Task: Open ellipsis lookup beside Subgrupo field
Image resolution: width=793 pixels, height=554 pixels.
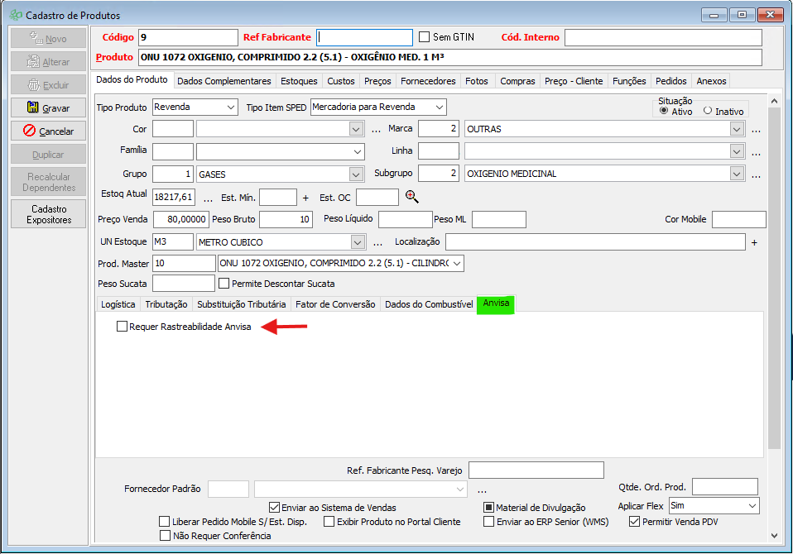Action: 756,174
